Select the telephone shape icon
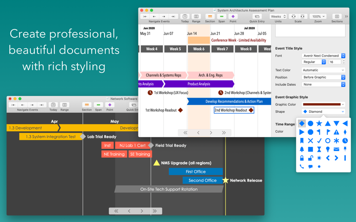 302,166
